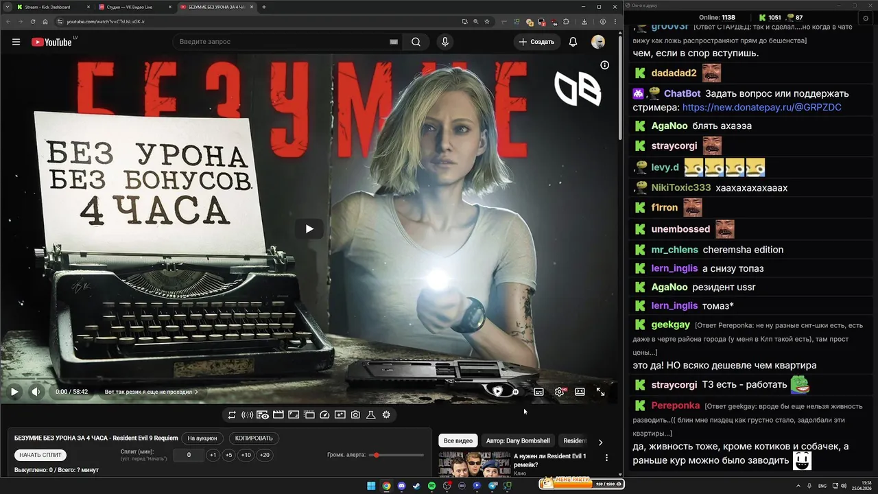
Task: Open the browser tab list dropdown
Action: point(7,7)
